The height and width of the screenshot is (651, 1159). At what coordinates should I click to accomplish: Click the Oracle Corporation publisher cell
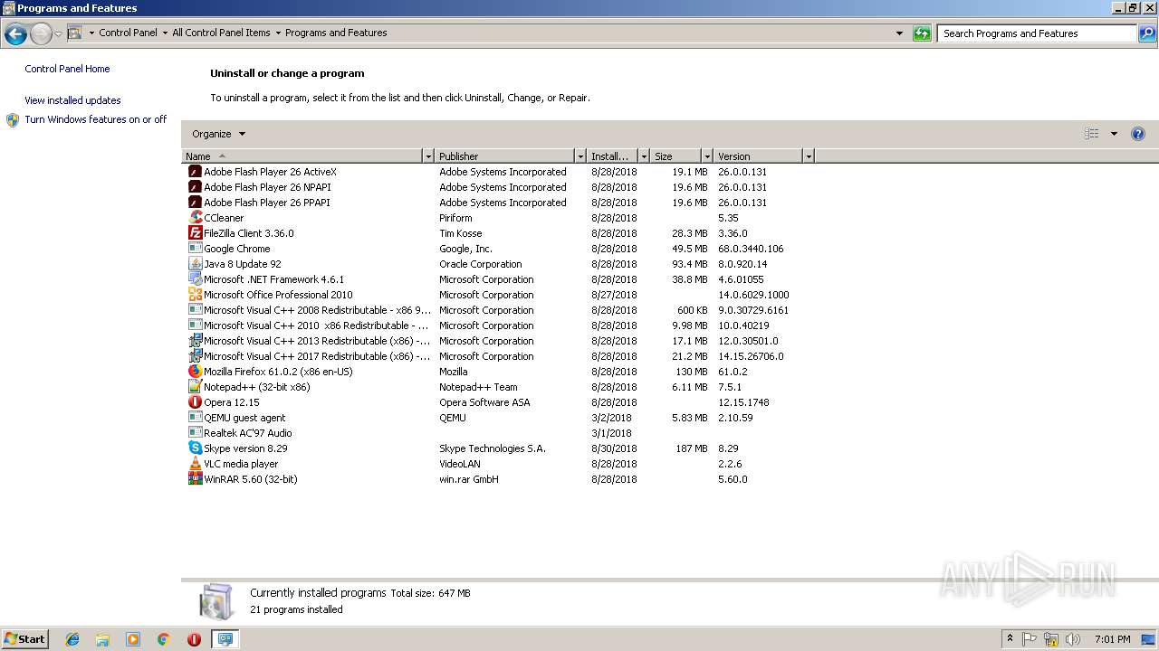pyautogui.click(x=481, y=264)
